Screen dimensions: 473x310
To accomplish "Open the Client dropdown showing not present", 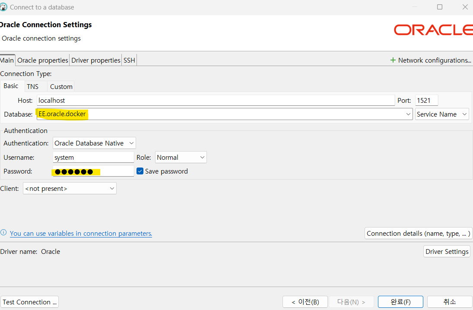I will tap(70, 189).
